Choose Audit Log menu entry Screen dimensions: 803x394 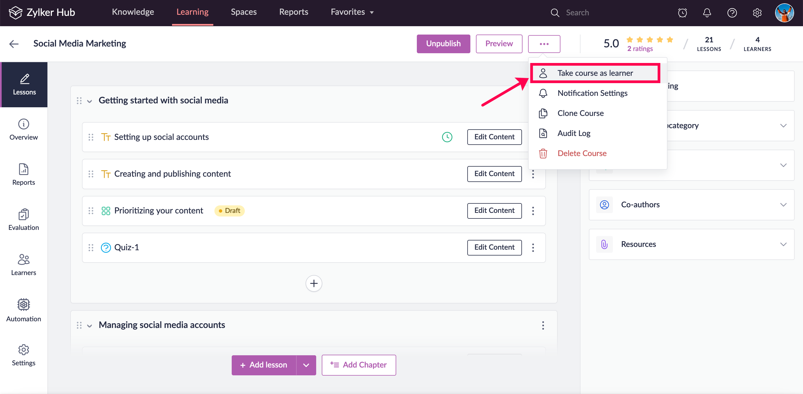574,133
